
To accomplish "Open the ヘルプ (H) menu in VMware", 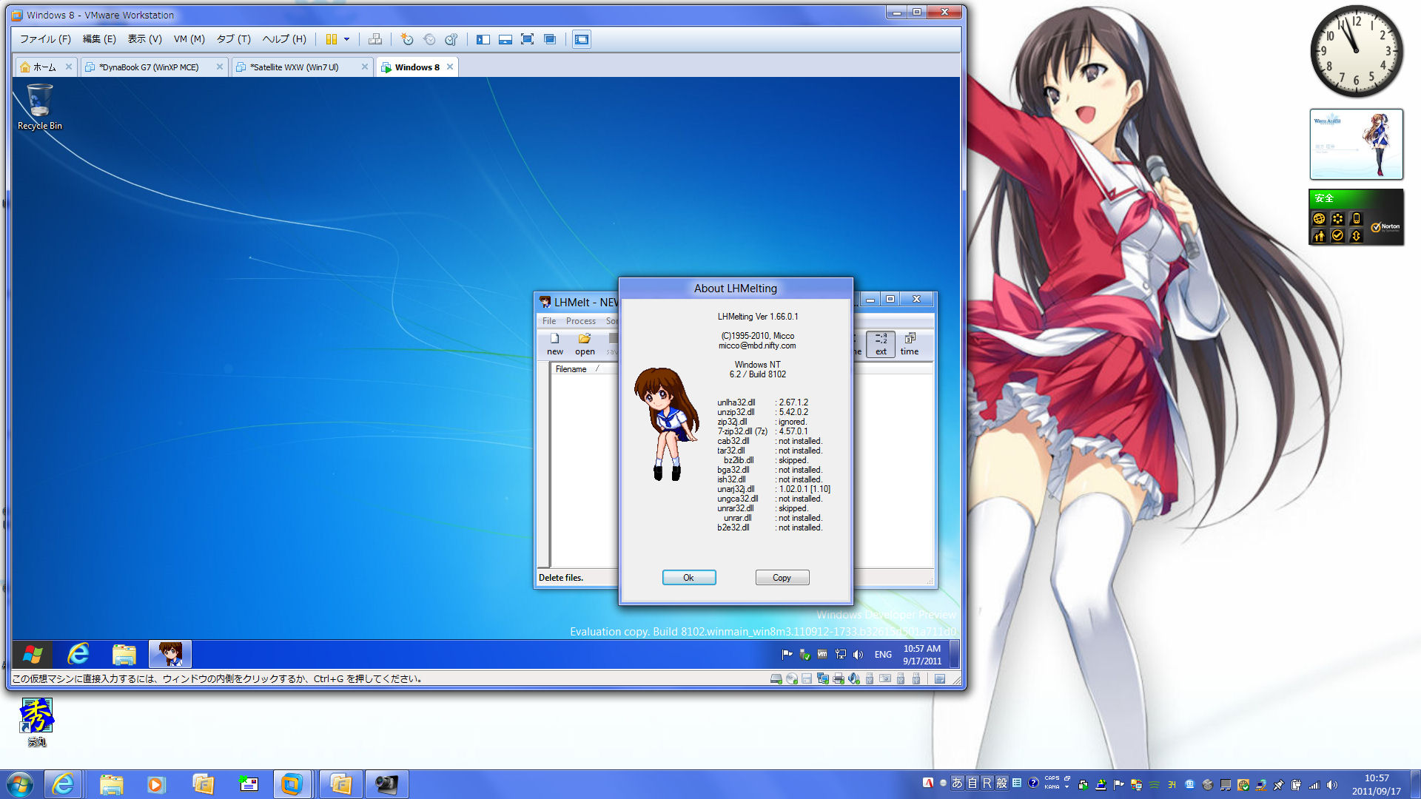I will (x=284, y=39).
